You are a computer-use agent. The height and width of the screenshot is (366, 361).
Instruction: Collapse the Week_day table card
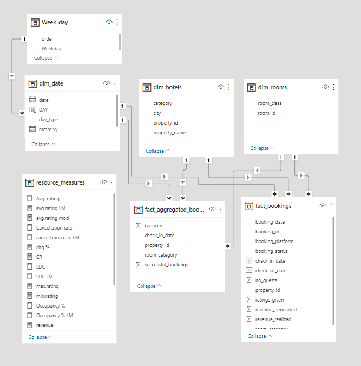(x=46, y=57)
